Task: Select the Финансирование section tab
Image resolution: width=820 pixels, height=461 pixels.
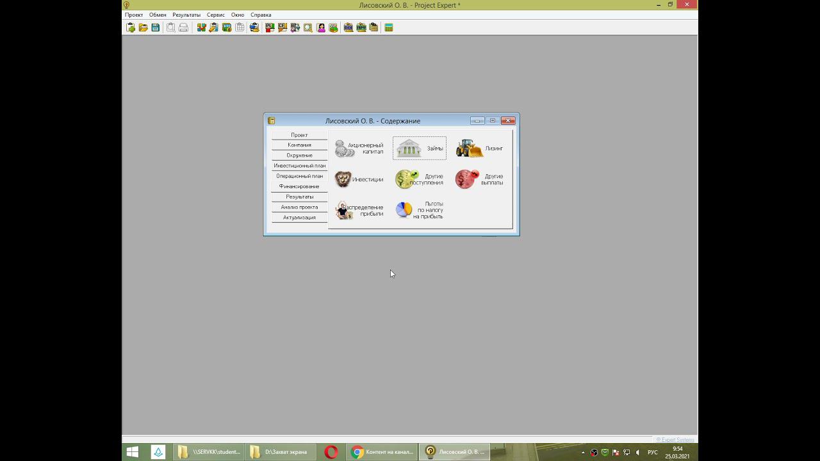Action: [x=299, y=186]
